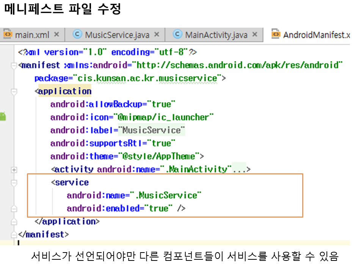Viewport: 364px width, 273px height.
Task: Select the AndroidManifest.xml tab
Action: (x=316, y=35)
